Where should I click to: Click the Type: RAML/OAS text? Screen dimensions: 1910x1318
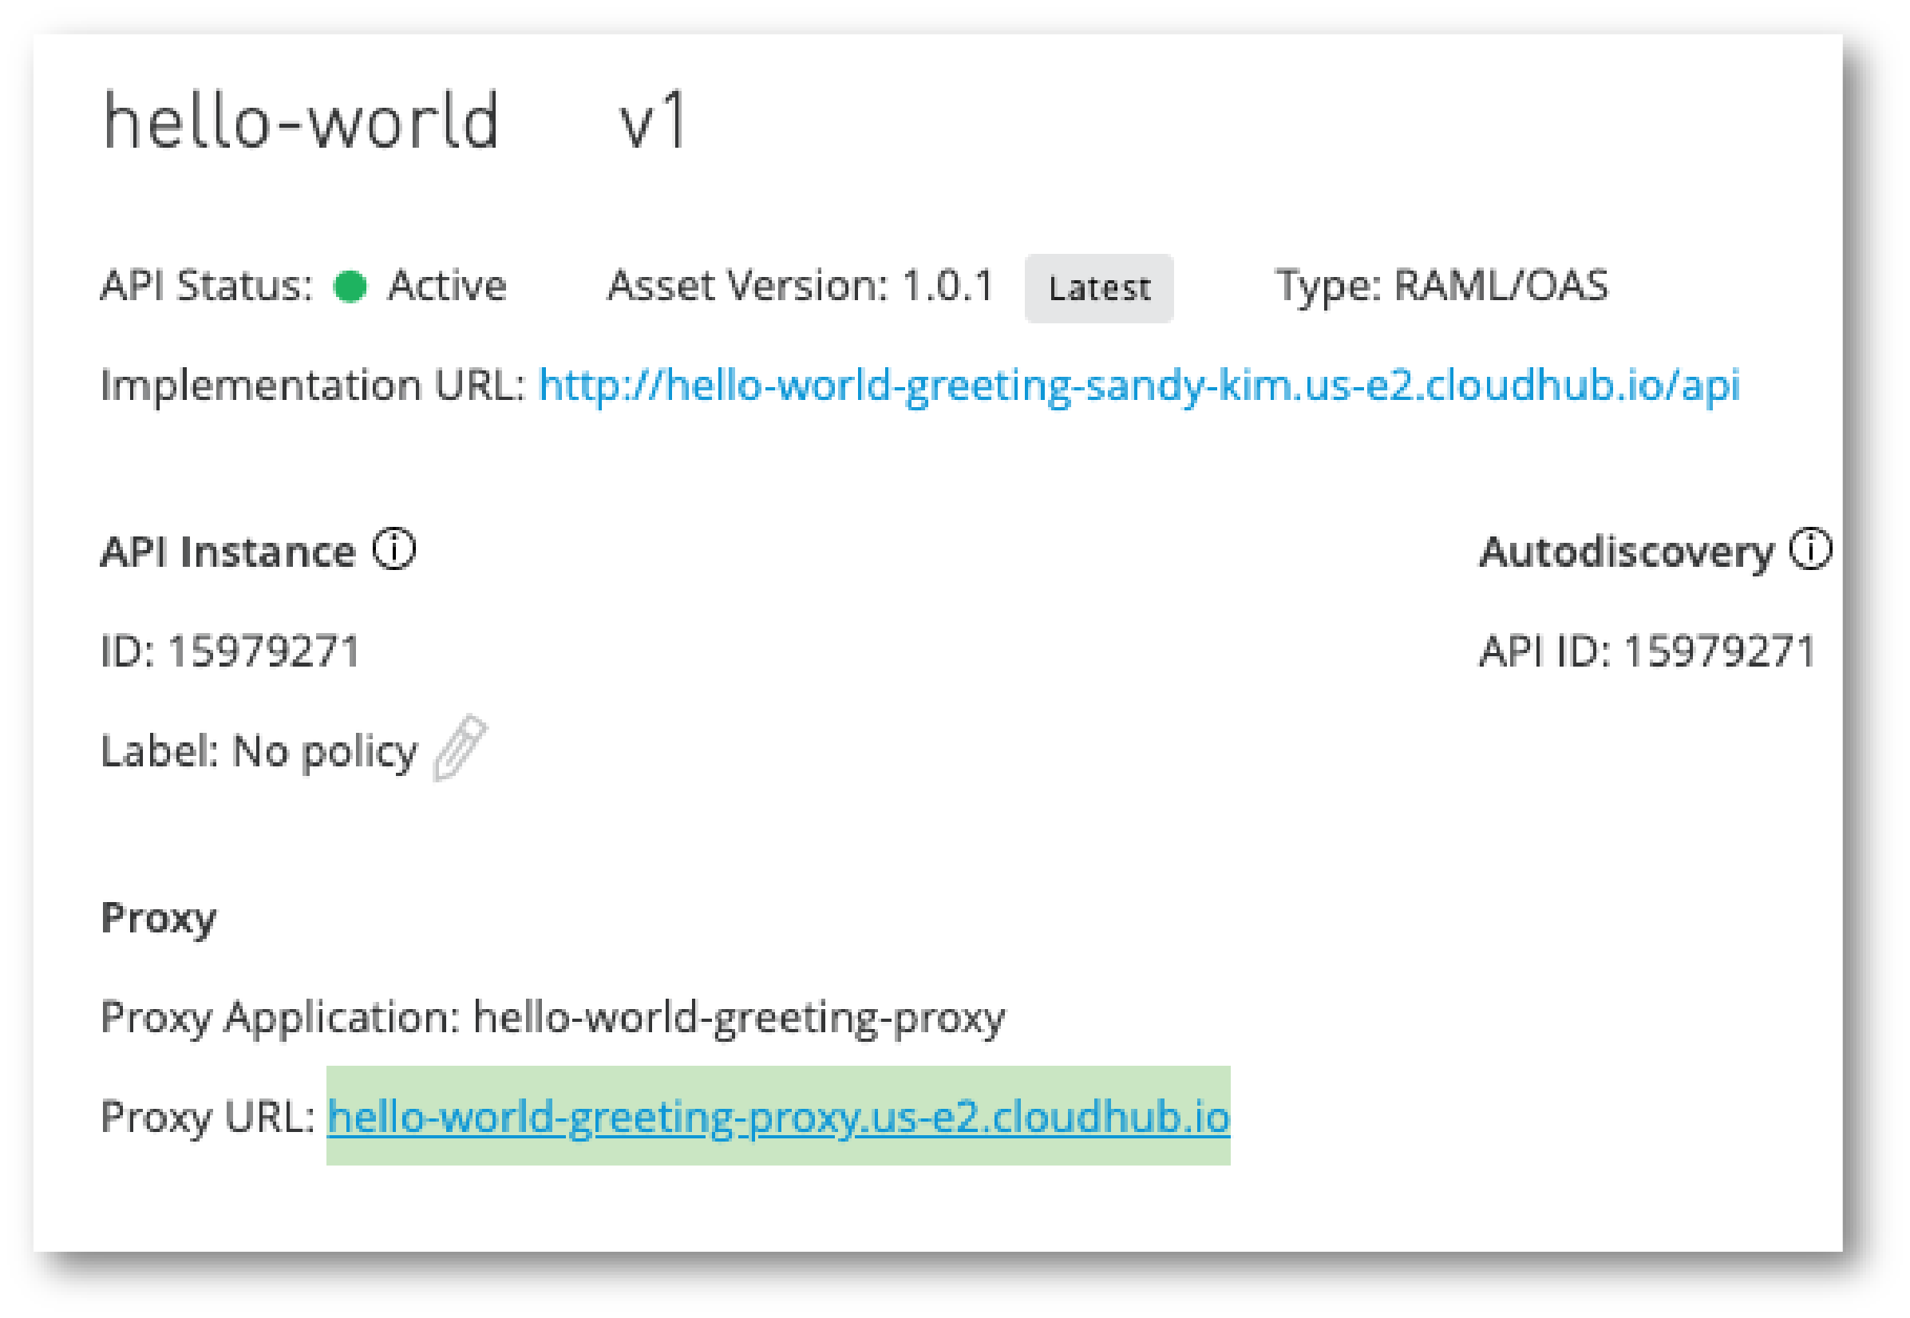tap(1441, 286)
